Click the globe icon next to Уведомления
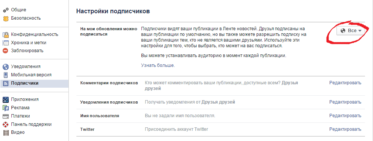 pos(5,67)
